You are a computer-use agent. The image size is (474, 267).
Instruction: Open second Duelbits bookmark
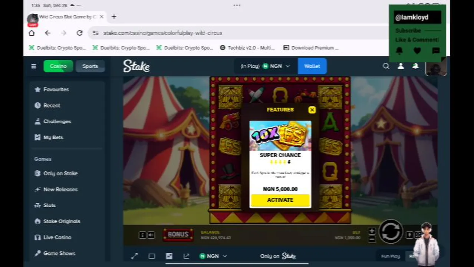coord(121,47)
